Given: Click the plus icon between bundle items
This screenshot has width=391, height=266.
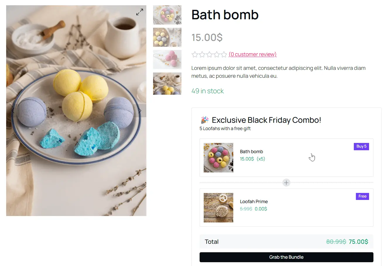Looking at the screenshot, I should [x=286, y=182].
